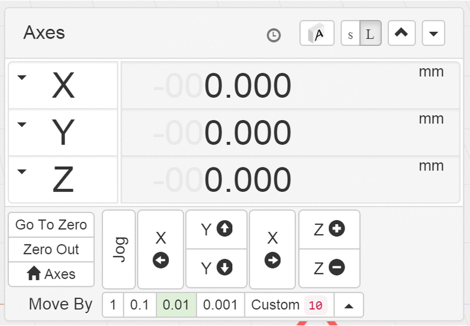470x326 pixels.
Task: Open the Z axis dropdown menu
Action: [22, 172]
